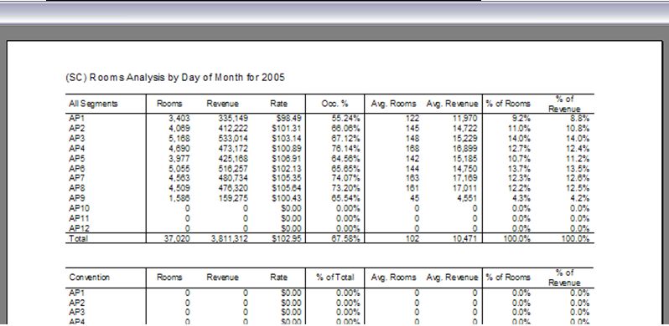This screenshot has height=326, width=669.
Task: Click AP5 rooms value 3,977
Action: pyautogui.click(x=179, y=159)
